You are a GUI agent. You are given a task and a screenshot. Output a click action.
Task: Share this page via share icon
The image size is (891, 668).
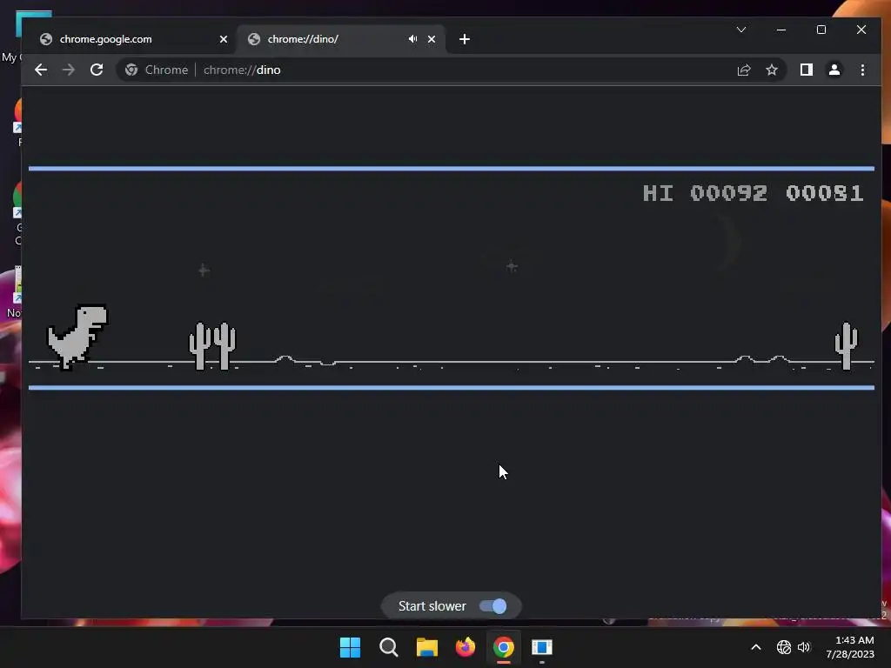coord(744,70)
